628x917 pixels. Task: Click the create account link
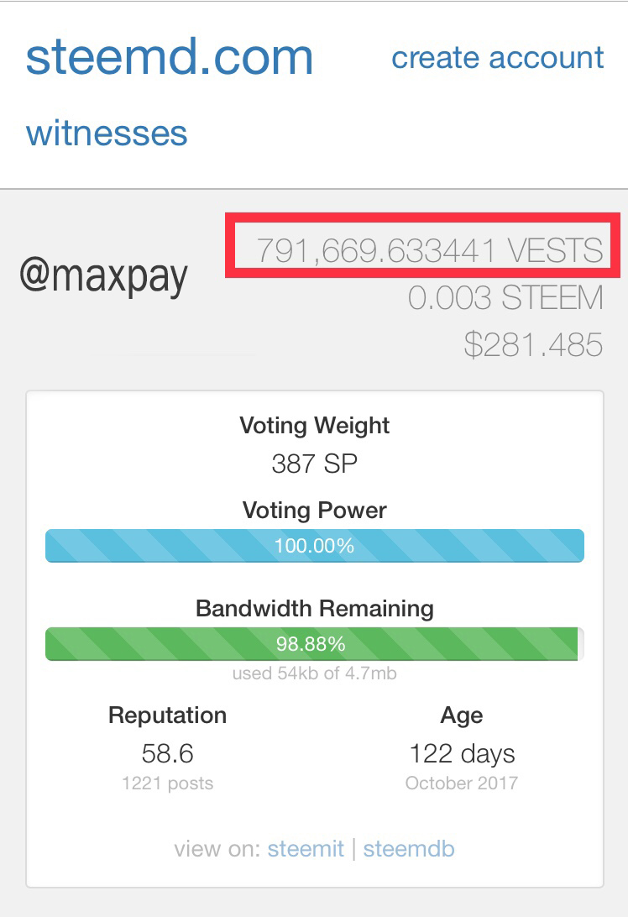(498, 58)
